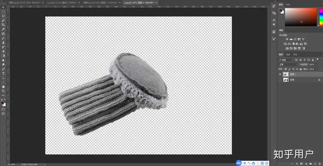
Task: Open the Edit Toolbar three-dots button
Action: pos(3,96)
